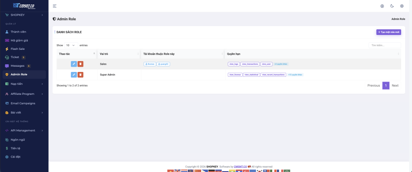Click the edit icon for Sales role
This screenshot has width=412, height=172.
[x=74, y=64]
